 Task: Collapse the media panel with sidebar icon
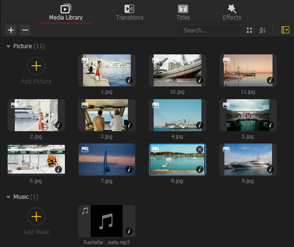(285, 30)
